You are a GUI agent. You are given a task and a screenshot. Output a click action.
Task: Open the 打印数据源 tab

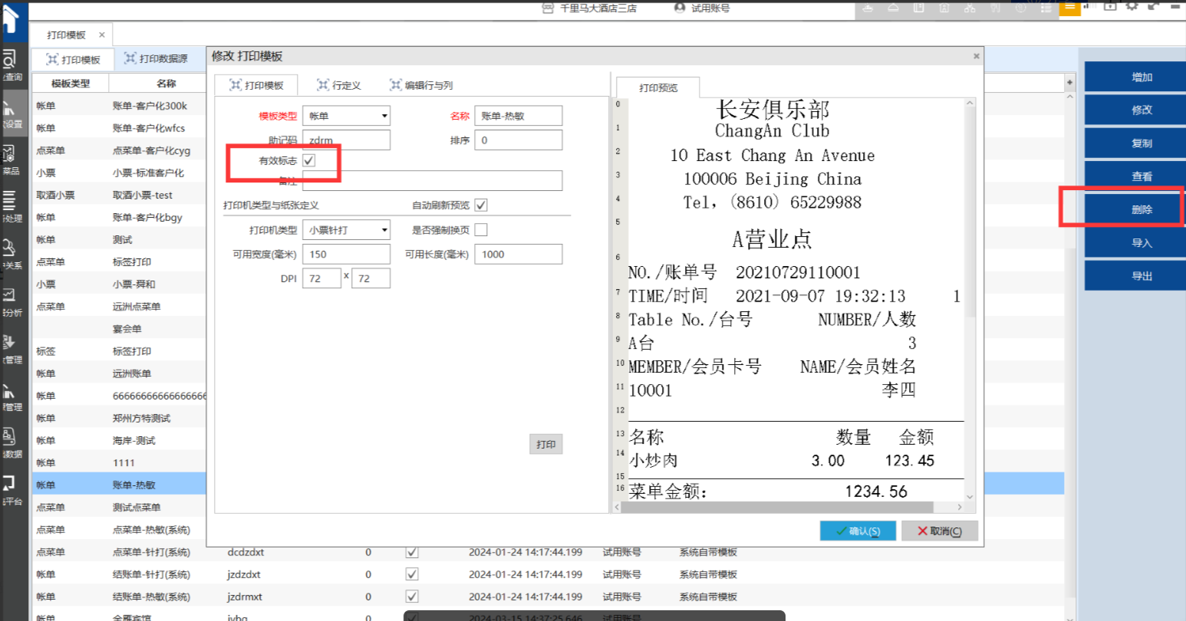(156, 59)
